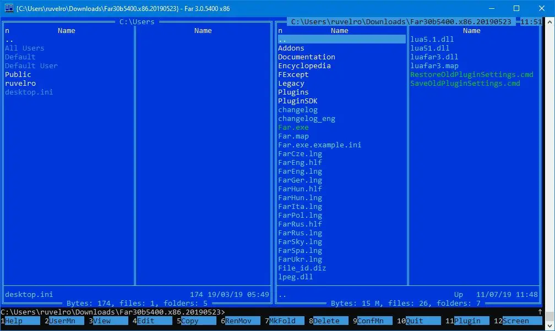
Task: Select the FarCze.lng file
Action: [300, 154]
